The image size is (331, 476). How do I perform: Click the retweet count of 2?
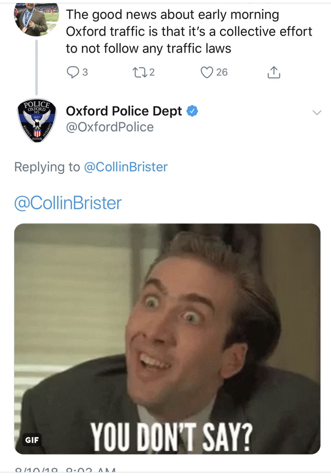tap(152, 72)
